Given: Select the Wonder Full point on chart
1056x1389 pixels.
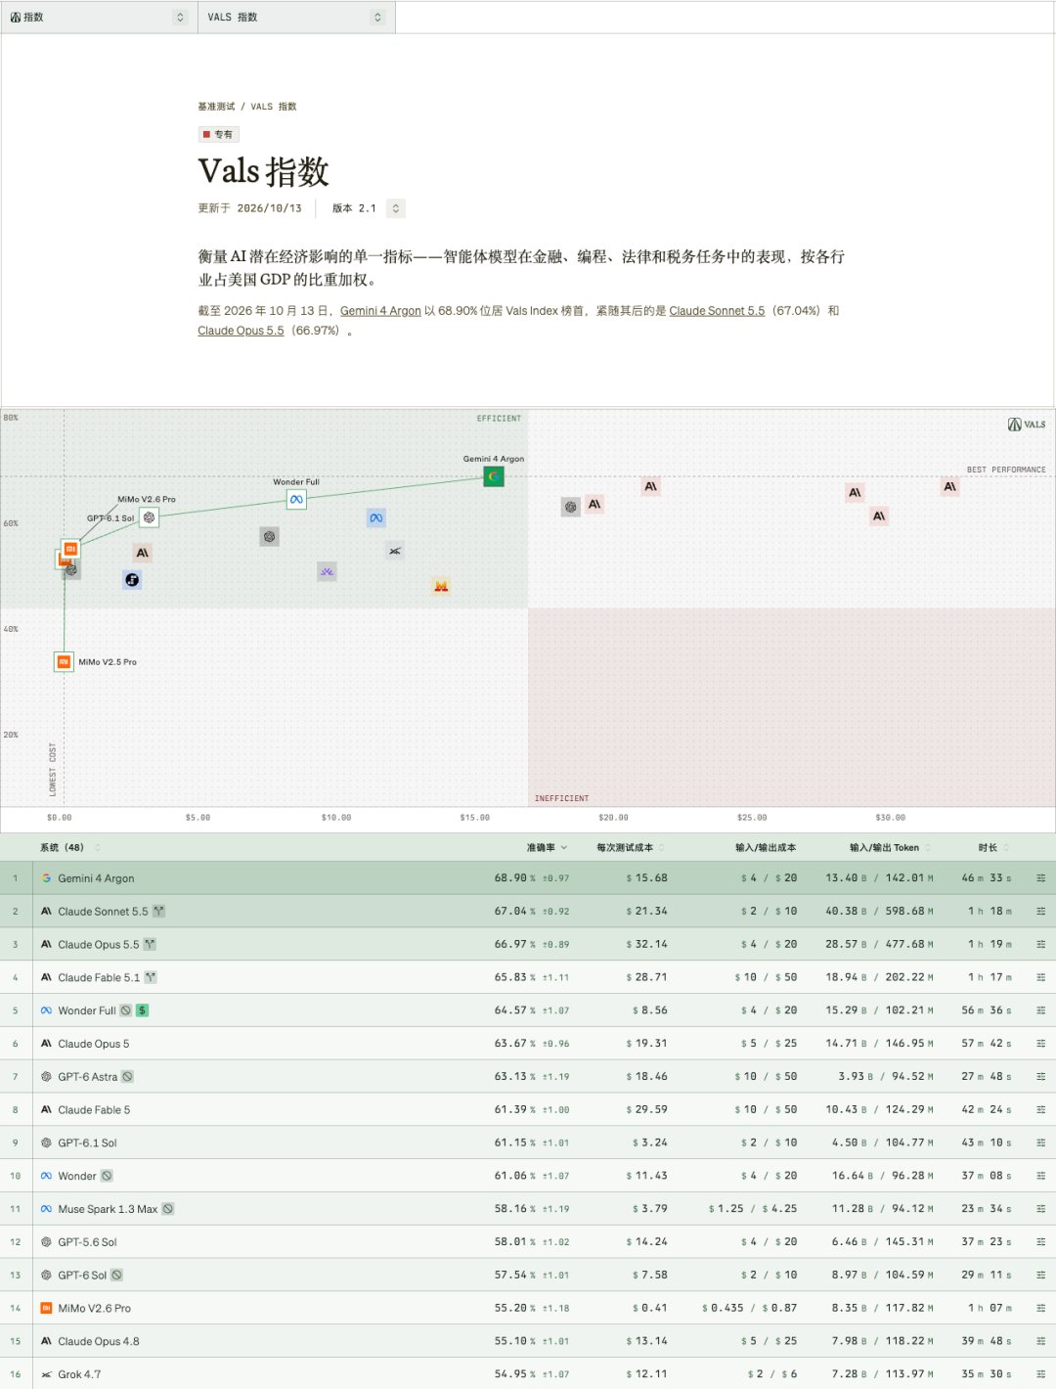Looking at the screenshot, I should pyautogui.click(x=296, y=499).
